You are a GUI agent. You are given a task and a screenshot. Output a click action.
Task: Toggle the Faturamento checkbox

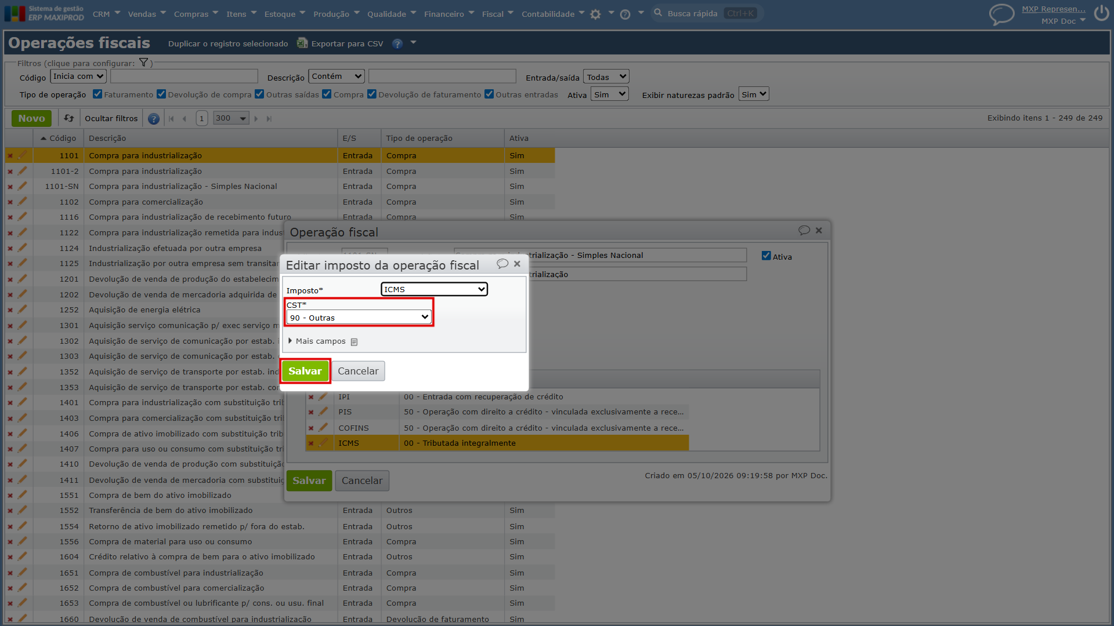97,94
